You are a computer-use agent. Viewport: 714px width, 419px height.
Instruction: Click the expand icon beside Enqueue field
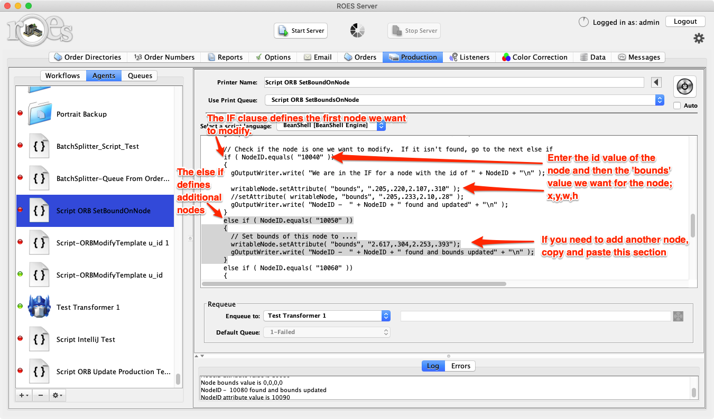pos(679,316)
